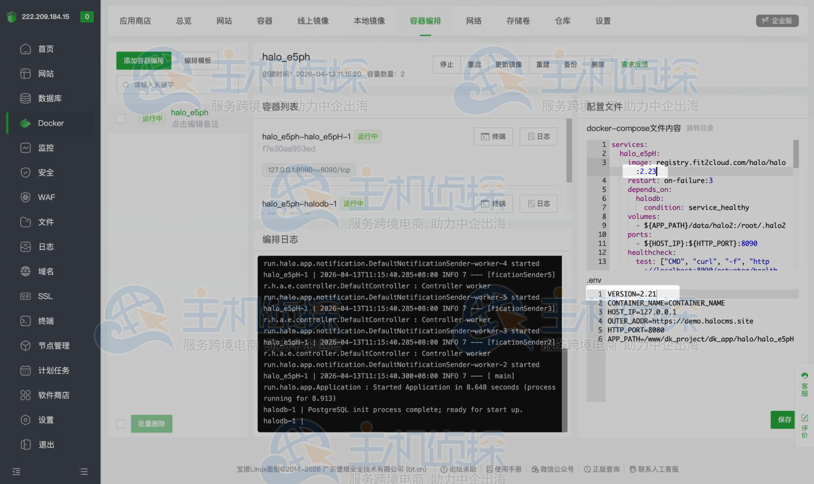
Task: Open the 文件 manager in the sidebar
Action: click(x=46, y=222)
